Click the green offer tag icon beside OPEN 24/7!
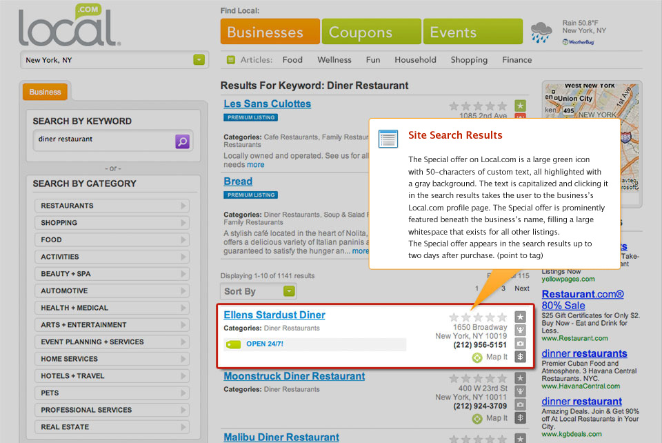 (233, 344)
